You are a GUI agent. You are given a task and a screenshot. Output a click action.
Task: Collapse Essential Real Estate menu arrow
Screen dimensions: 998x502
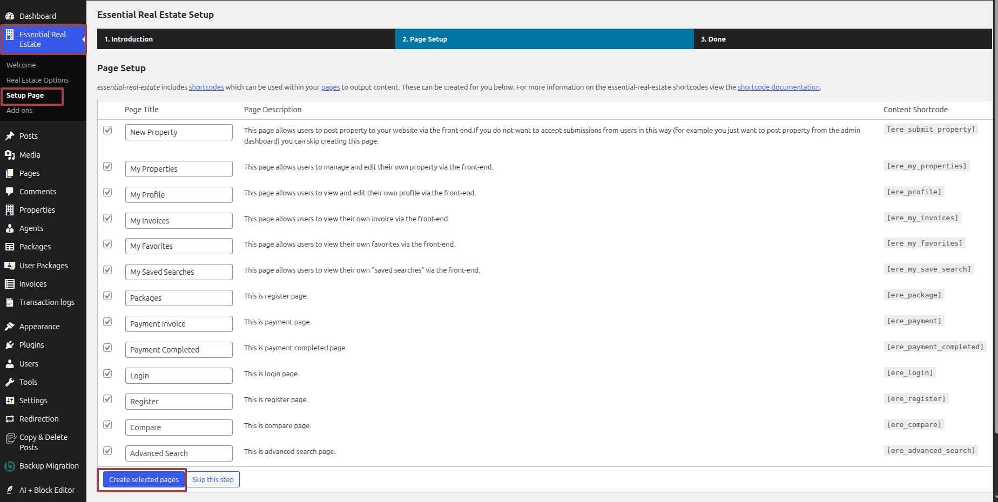(83, 39)
